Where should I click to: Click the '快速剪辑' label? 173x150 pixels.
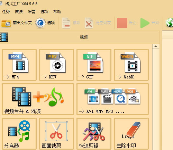89,146
